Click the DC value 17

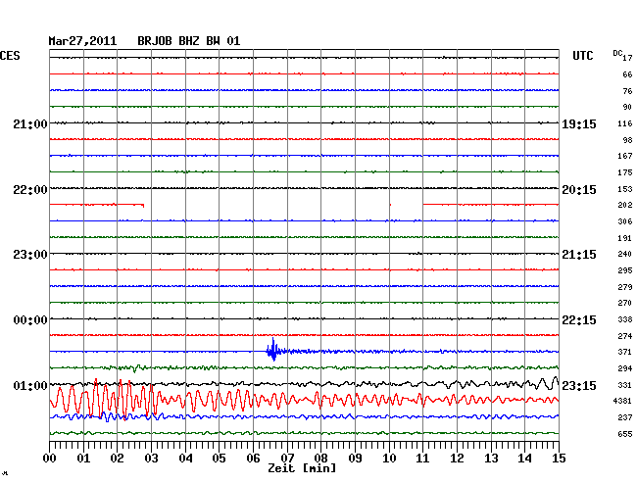click(x=627, y=58)
